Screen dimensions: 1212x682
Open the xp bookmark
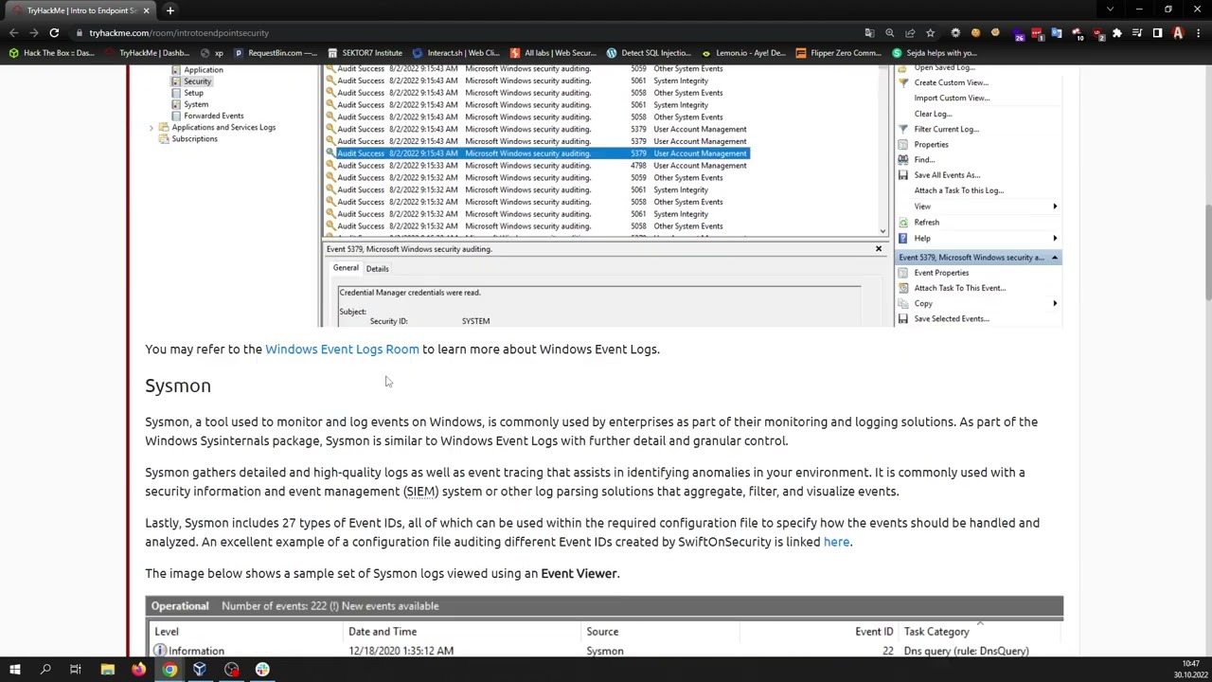pos(212,53)
